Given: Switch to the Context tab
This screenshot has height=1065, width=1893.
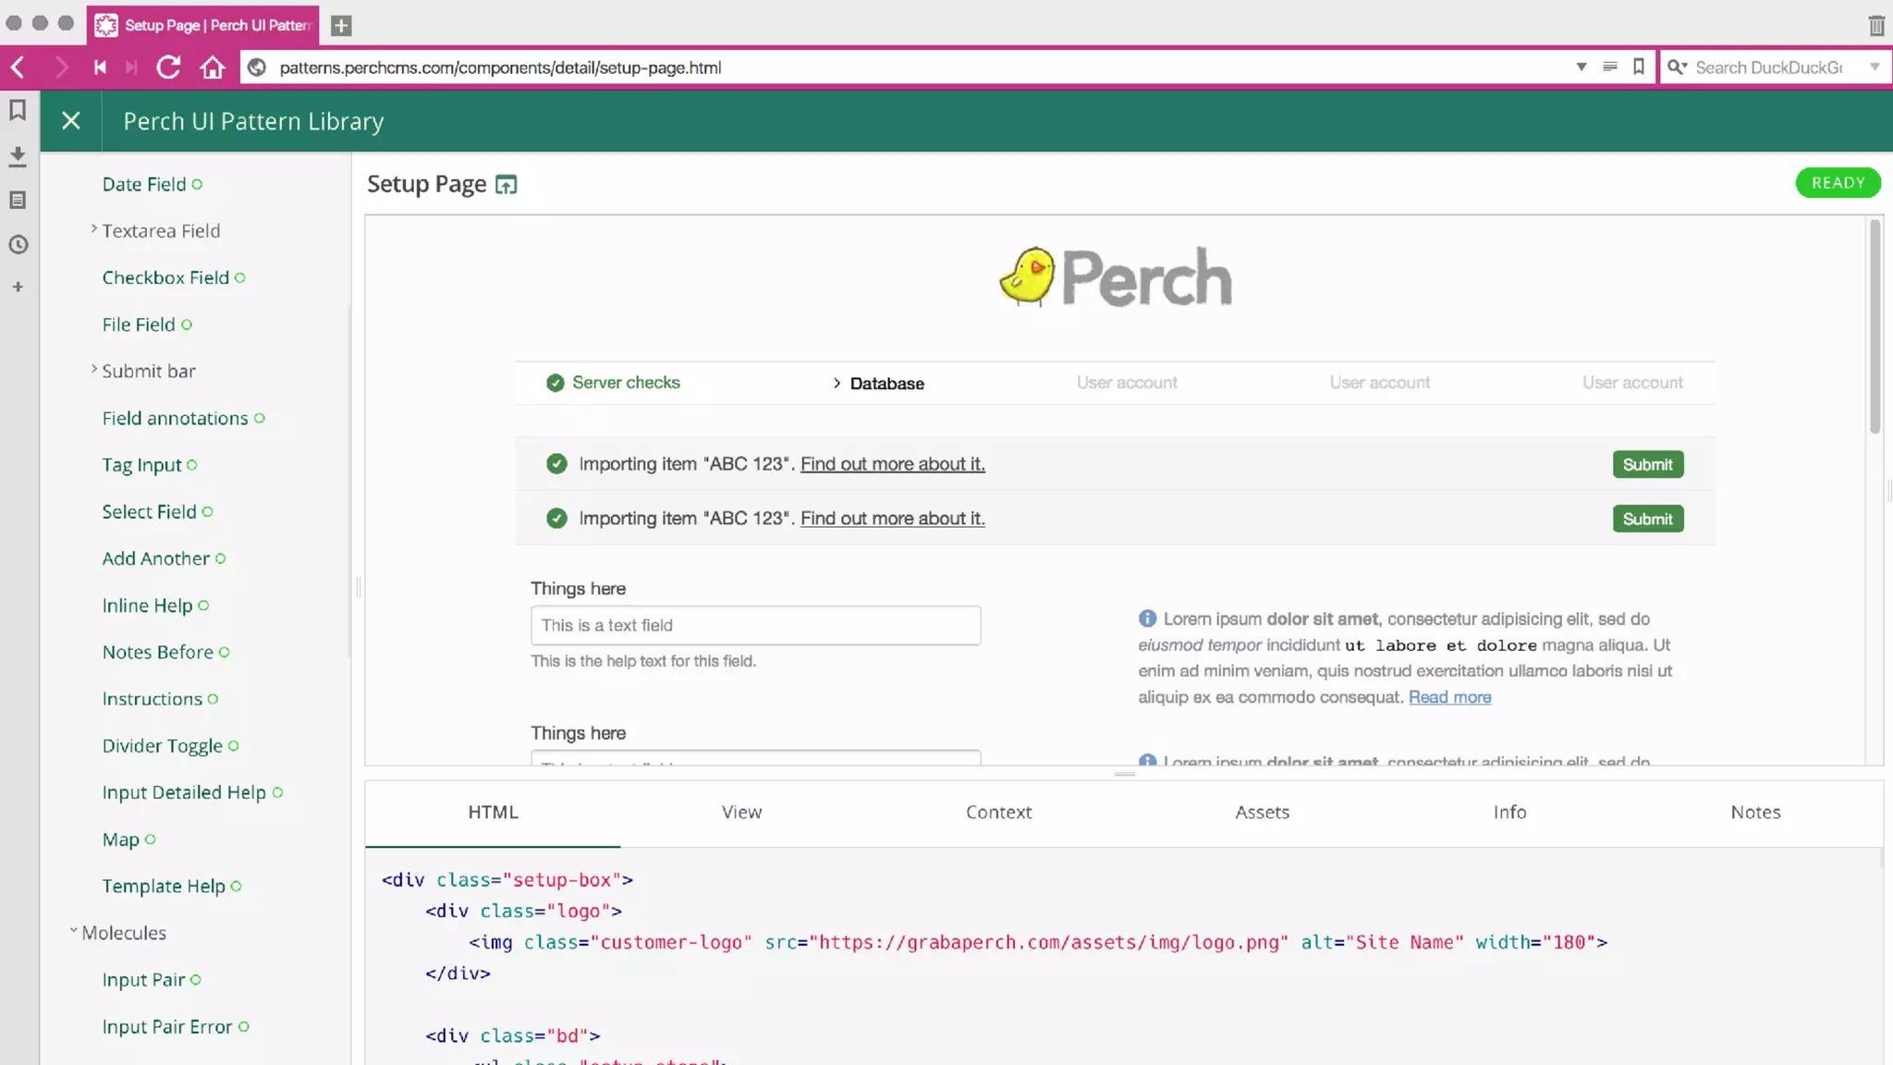Looking at the screenshot, I should point(998,813).
